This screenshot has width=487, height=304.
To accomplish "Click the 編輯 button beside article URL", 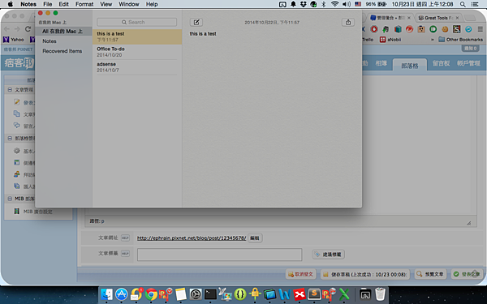I will pyautogui.click(x=255, y=238).
